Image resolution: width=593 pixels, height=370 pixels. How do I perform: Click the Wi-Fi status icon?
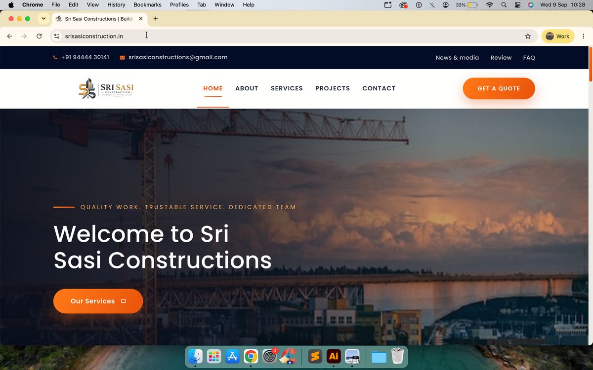pyautogui.click(x=490, y=4)
